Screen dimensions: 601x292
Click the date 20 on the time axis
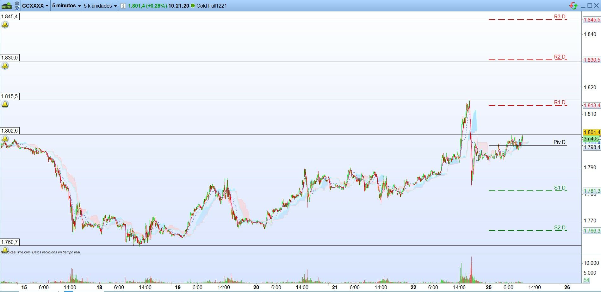(256, 287)
